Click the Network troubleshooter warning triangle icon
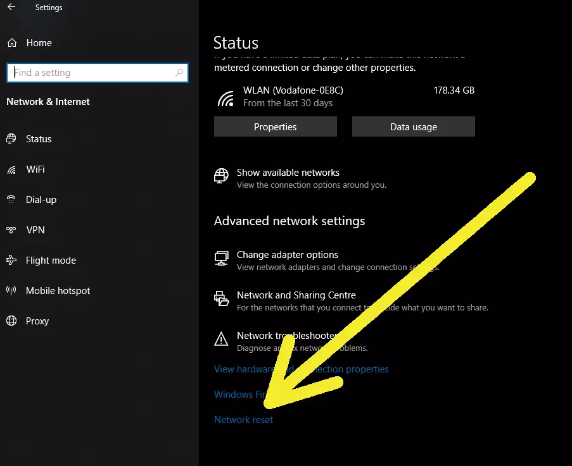572x466 pixels. [x=221, y=339]
